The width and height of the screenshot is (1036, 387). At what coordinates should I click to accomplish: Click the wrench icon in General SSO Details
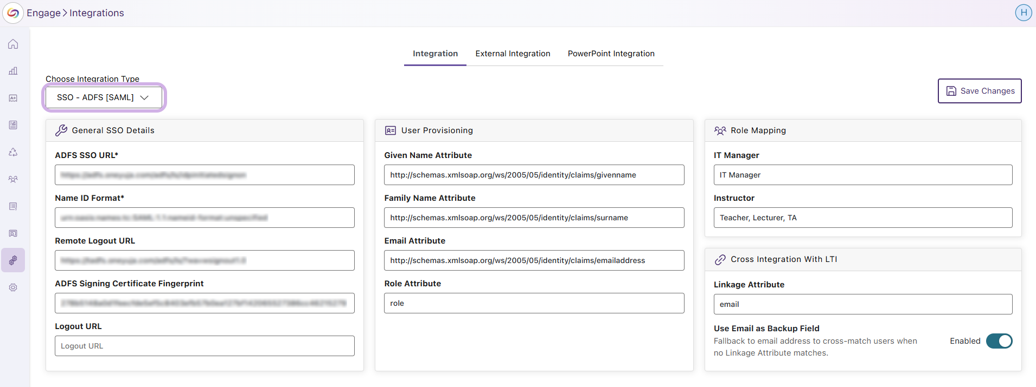click(x=61, y=130)
